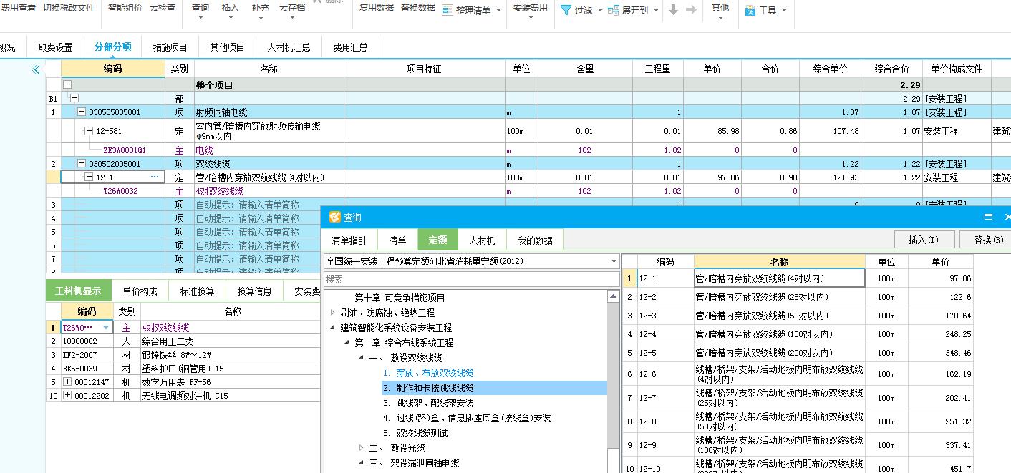Open dropdown in T26W0 code cell
The width and height of the screenshot is (1011, 473).
click(107, 328)
